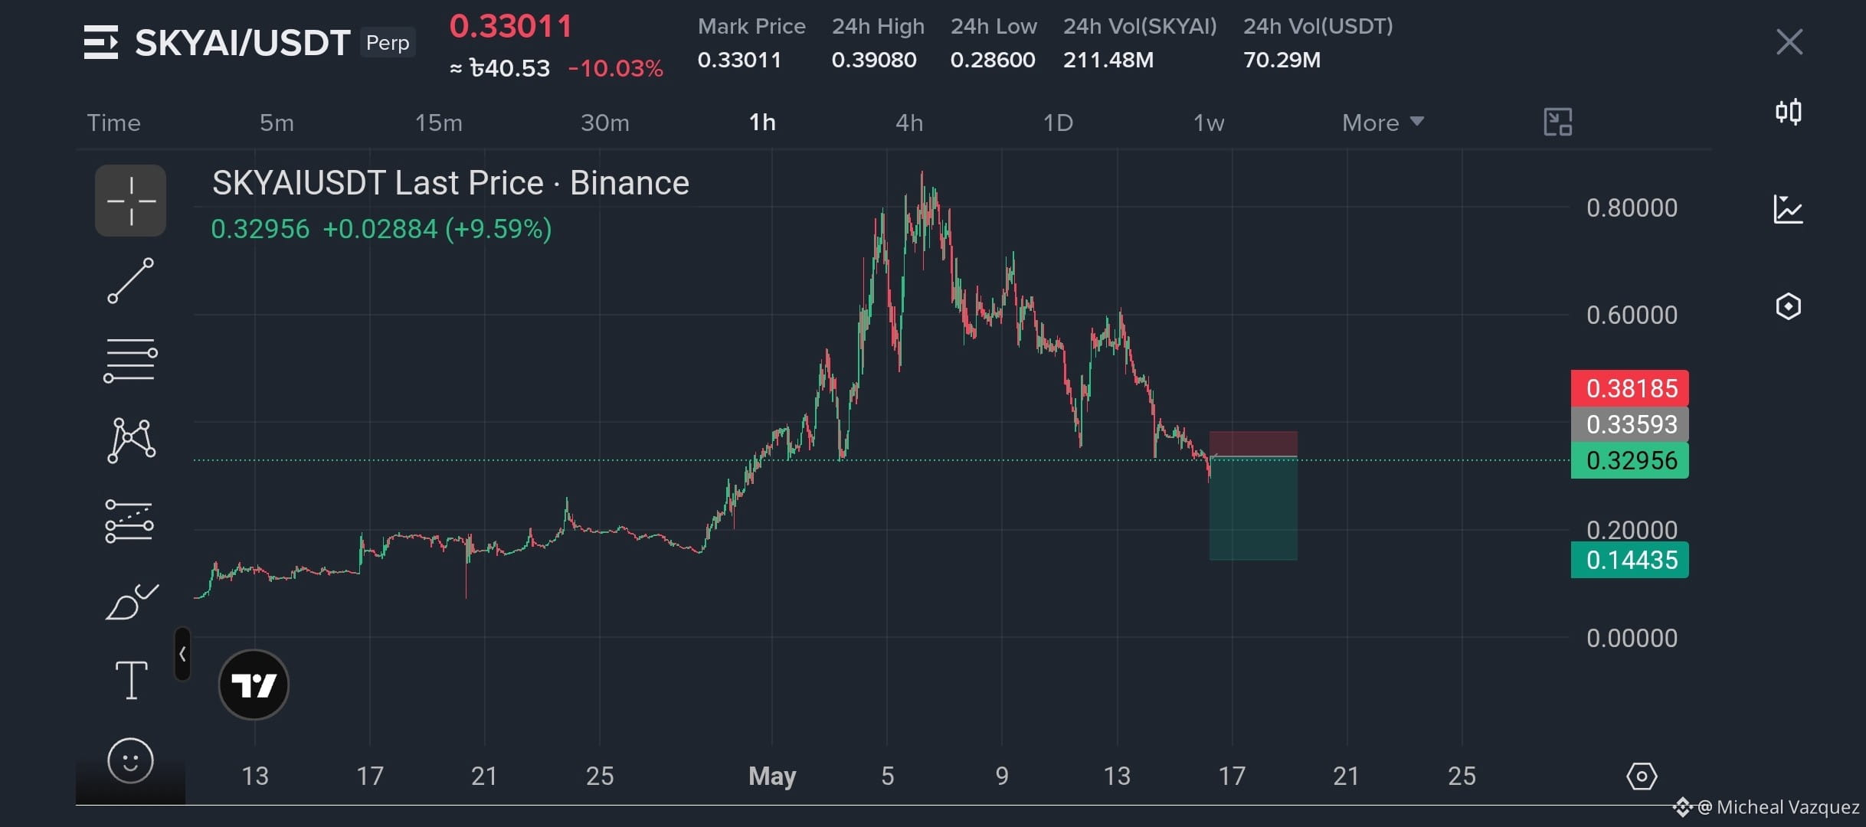The height and width of the screenshot is (827, 1866).
Task: Click the take-profit price label 0.14435
Action: 1630,560
